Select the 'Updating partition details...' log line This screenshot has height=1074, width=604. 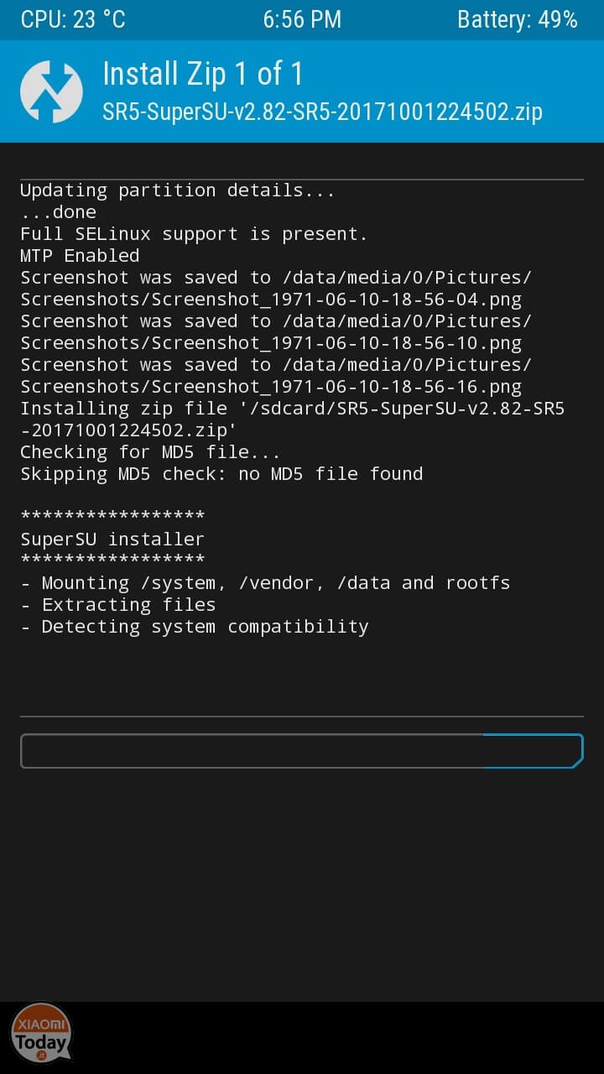click(177, 190)
